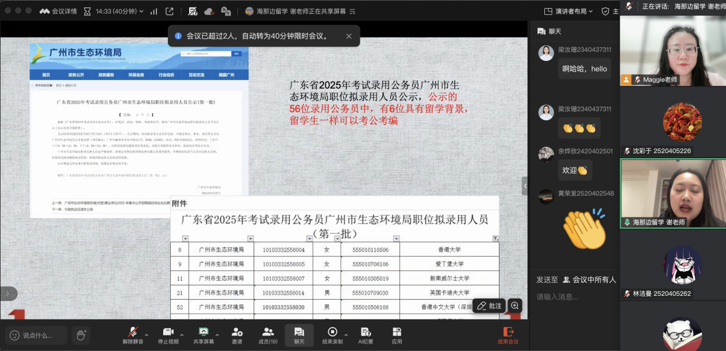Open 会议详情 meeting details
The width and height of the screenshot is (726, 351).
pyautogui.click(x=58, y=11)
